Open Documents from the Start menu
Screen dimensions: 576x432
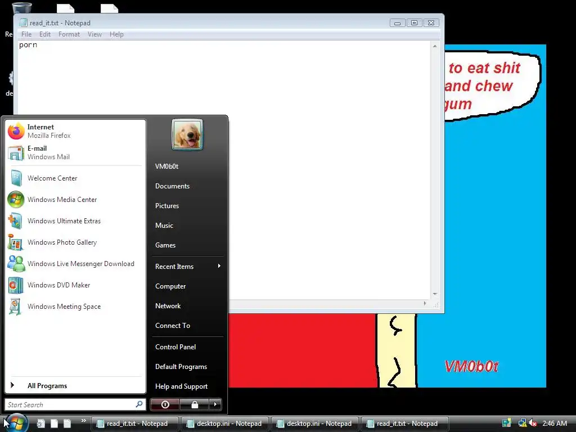187,186
